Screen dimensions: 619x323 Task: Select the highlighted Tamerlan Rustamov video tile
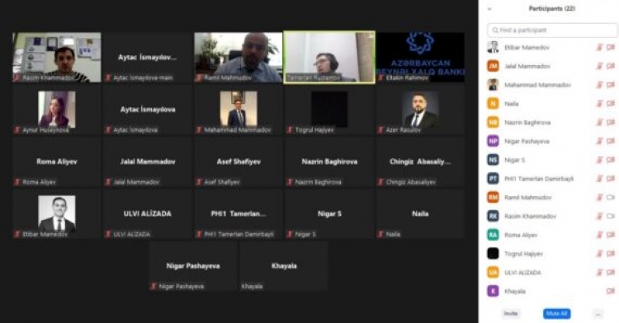coord(329,58)
